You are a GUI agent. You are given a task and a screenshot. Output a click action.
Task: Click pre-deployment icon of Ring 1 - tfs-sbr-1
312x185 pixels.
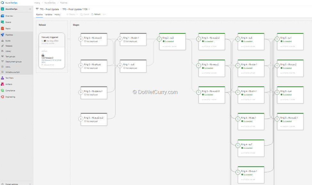(120, 39)
